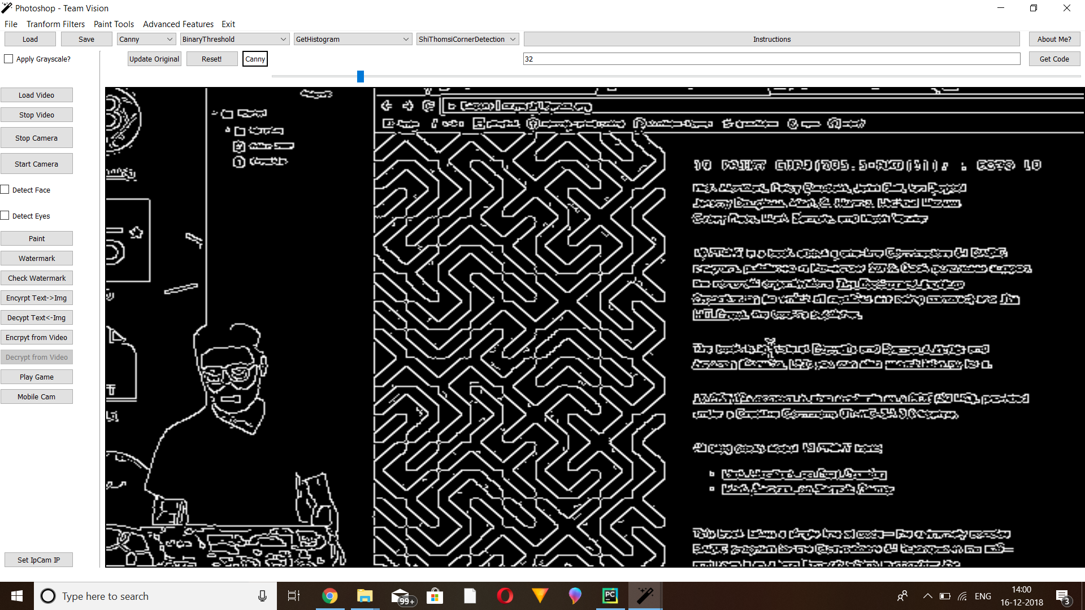
Task: Click the blue threshold slider handle
Action: [361, 76]
